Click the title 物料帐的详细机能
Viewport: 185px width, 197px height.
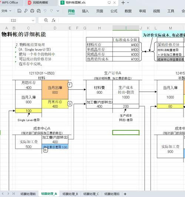coord(24,34)
